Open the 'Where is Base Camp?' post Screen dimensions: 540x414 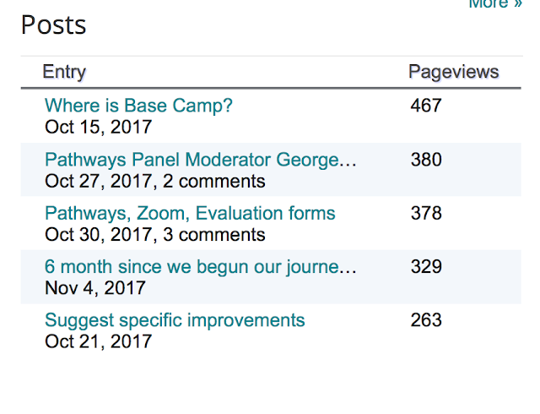pos(138,106)
